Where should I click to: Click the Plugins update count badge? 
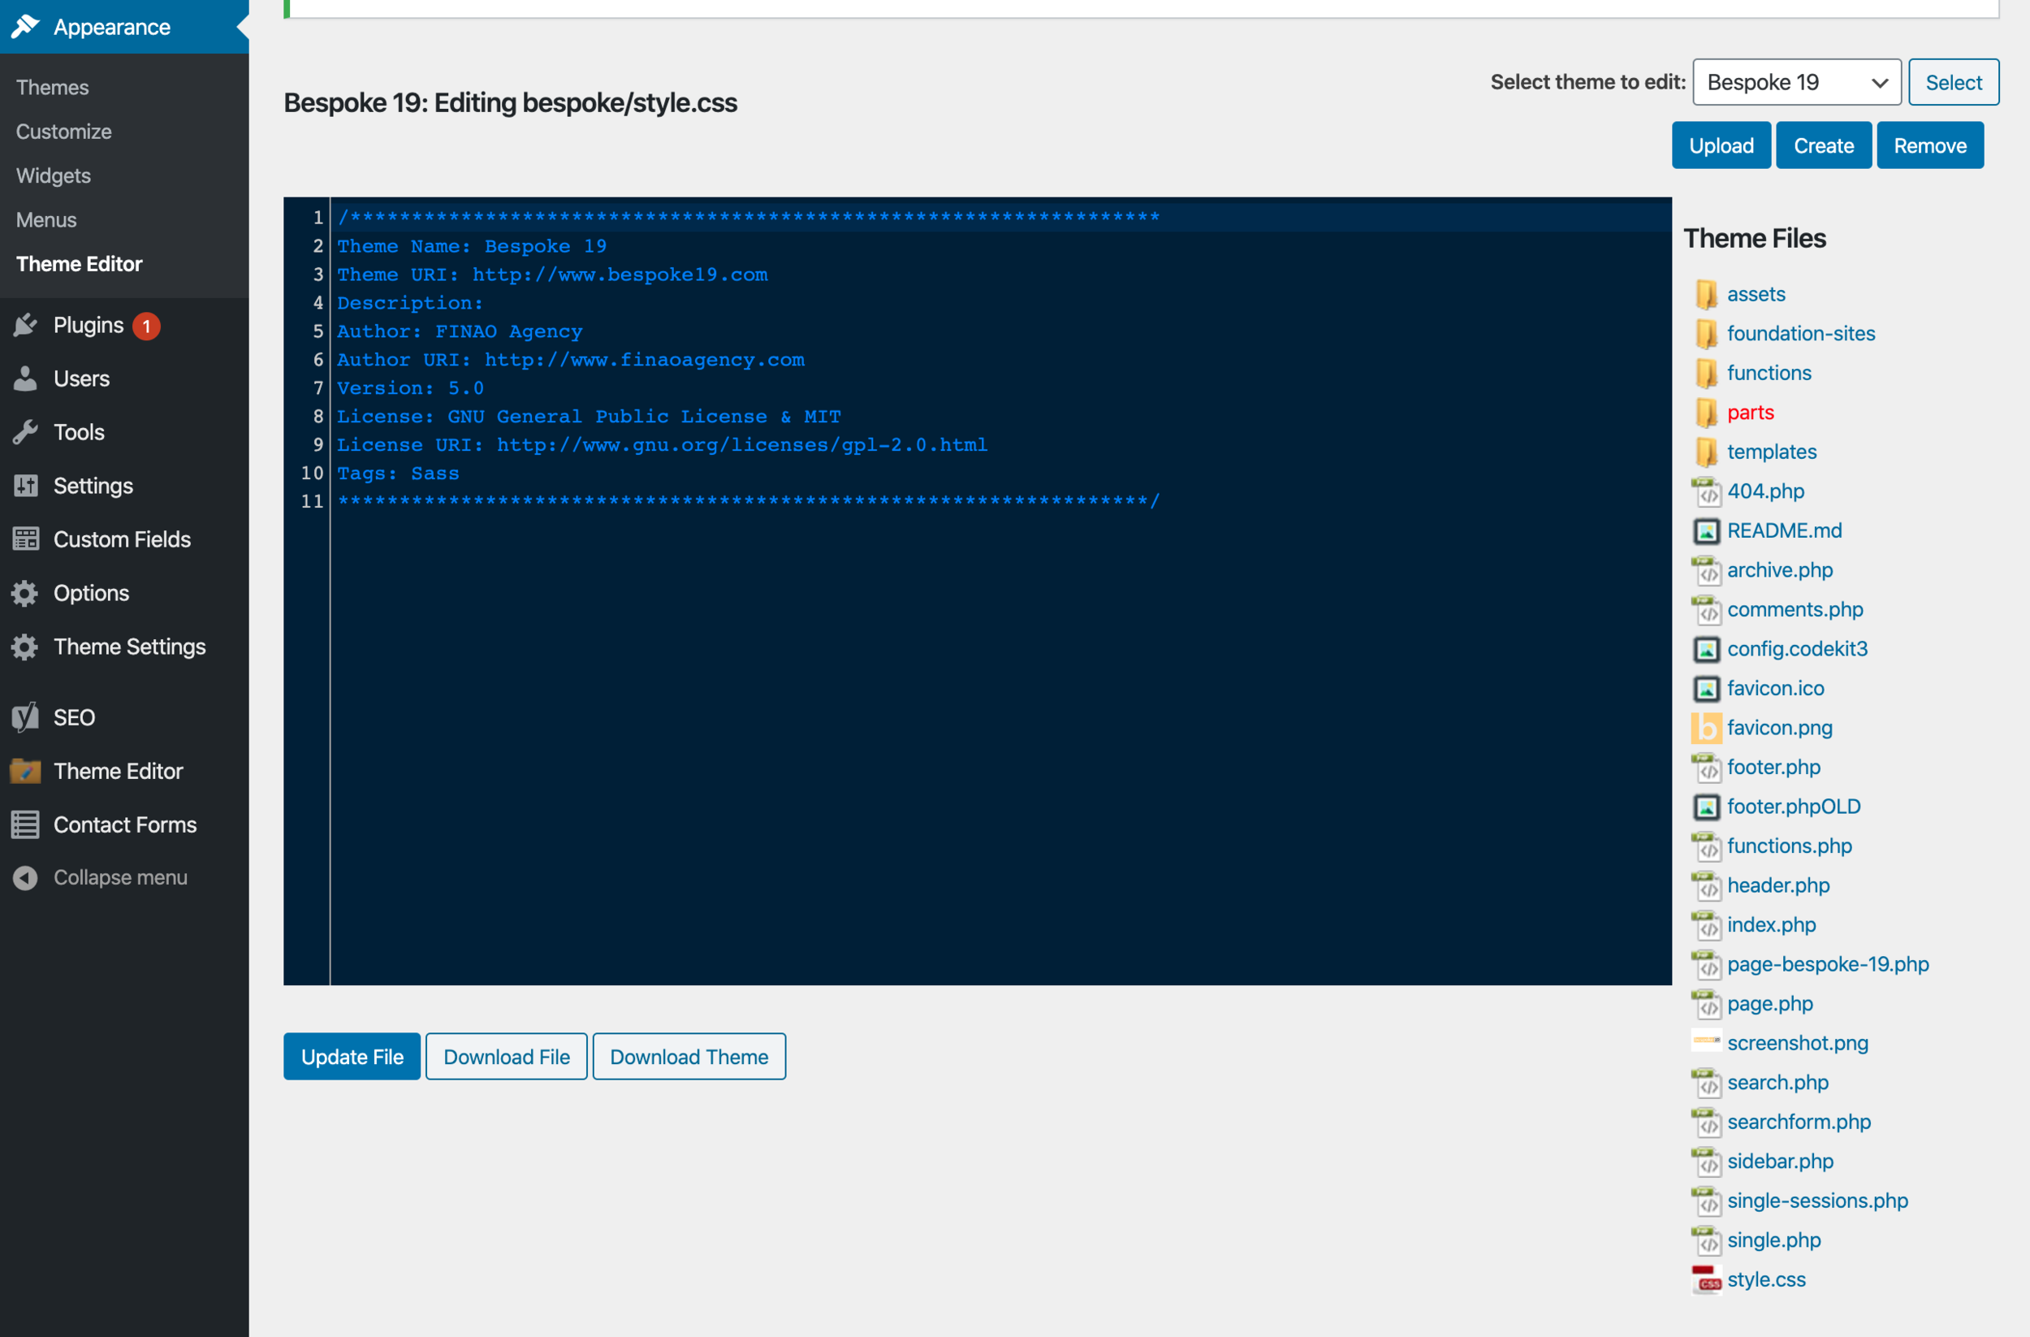point(147,326)
